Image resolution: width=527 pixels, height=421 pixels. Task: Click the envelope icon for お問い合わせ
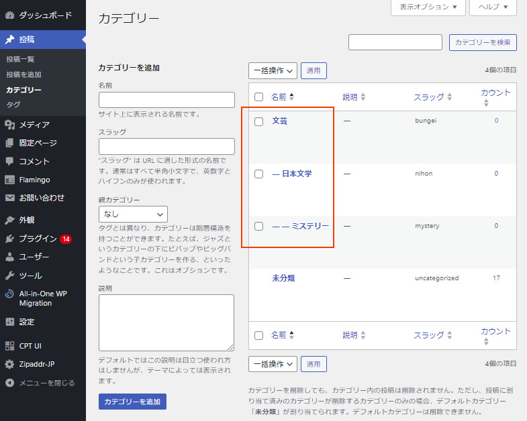[9, 198]
